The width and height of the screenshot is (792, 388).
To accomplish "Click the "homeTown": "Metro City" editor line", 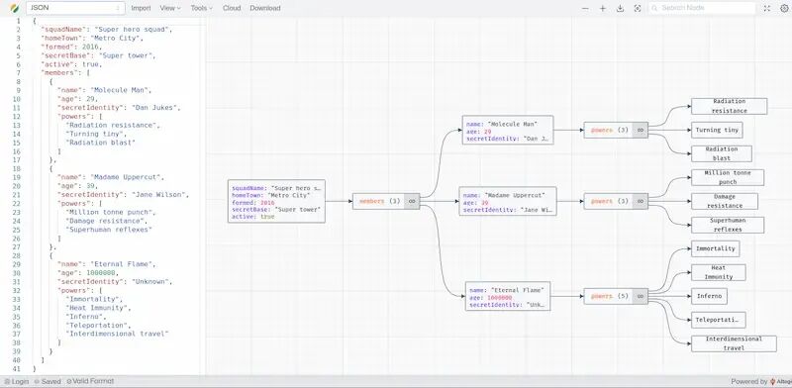I will (93, 38).
